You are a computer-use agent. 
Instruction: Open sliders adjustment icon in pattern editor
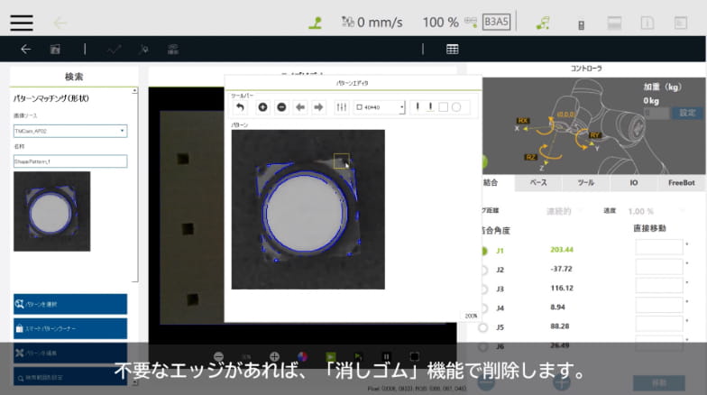[x=341, y=107]
